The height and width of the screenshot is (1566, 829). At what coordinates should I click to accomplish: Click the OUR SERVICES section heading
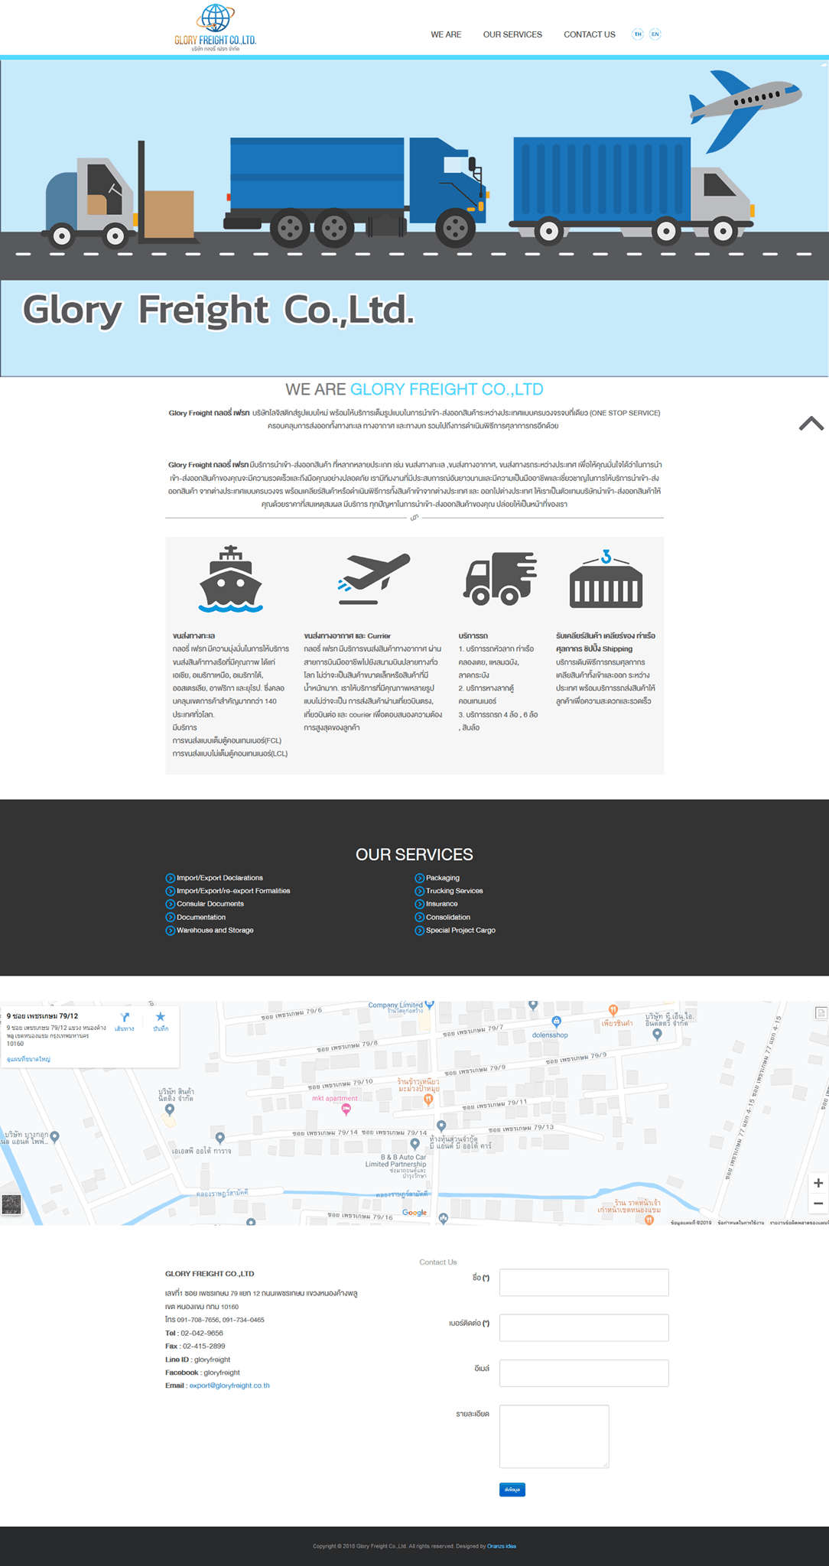tap(414, 854)
